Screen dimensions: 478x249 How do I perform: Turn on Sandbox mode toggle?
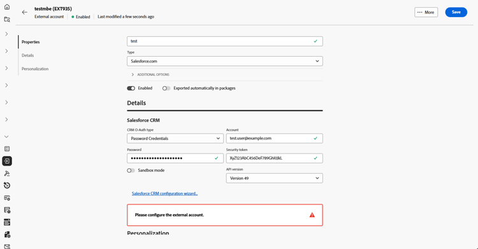coord(131,171)
